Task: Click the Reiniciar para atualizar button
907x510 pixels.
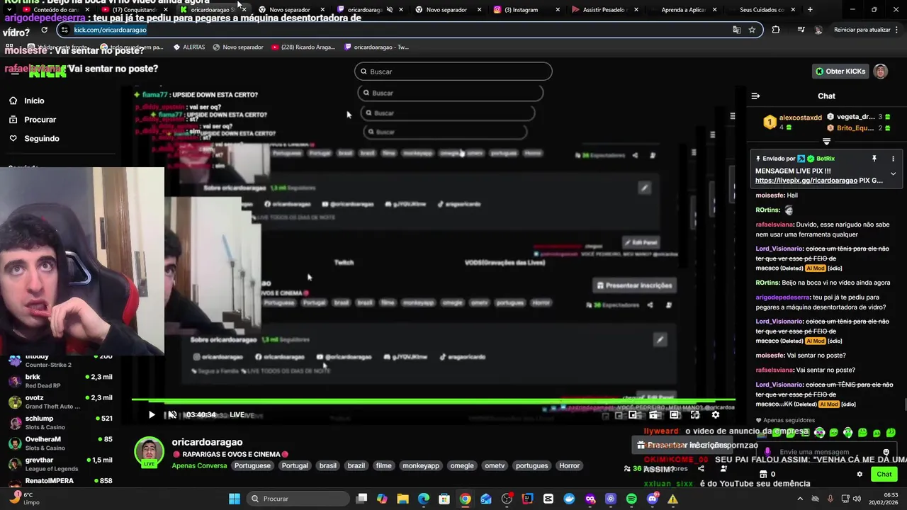Action: tap(862, 30)
